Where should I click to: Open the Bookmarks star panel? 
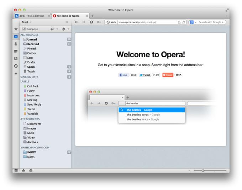coord(16,29)
